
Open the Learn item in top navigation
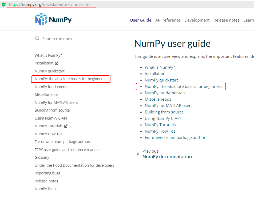[x=249, y=20]
